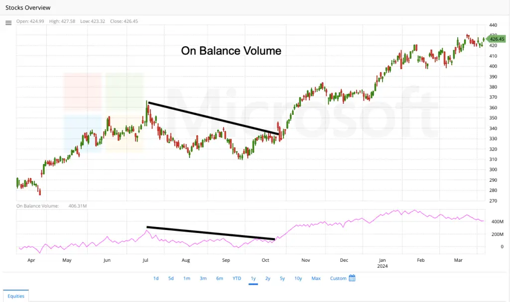Click the Mar label on time axis
This screenshot has height=302, width=510.
[x=458, y=260]
